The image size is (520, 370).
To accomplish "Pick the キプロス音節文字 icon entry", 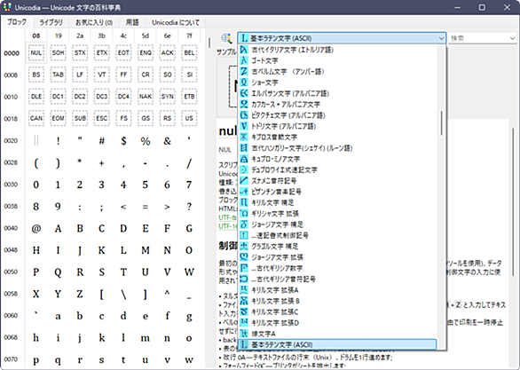I will tap(244, 137).
